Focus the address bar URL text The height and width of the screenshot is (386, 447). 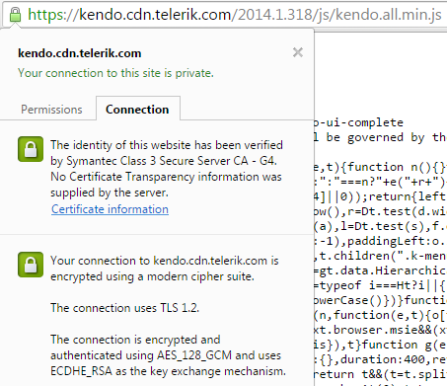pos(235,15)
